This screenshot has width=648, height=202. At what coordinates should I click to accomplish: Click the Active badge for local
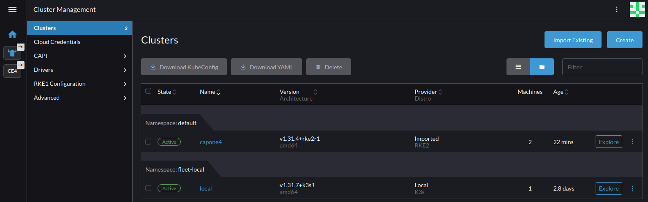(169, 188)
